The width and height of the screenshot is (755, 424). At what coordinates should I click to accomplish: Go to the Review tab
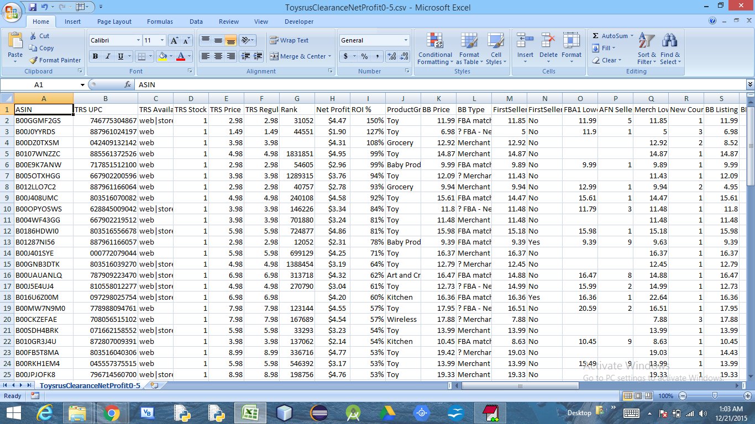[228, 22]
